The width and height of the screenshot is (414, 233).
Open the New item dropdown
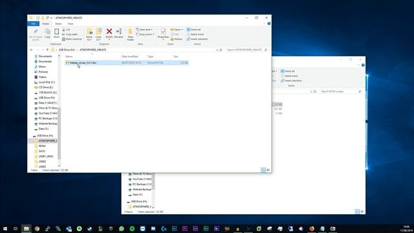(x=144, y=30)
